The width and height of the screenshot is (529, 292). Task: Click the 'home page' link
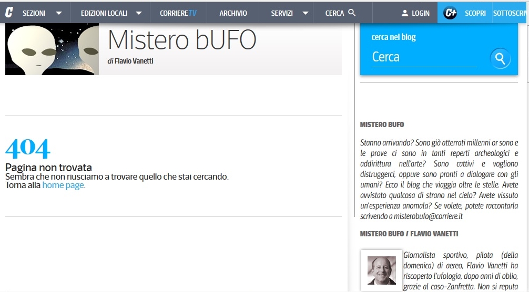pos(63,185)
